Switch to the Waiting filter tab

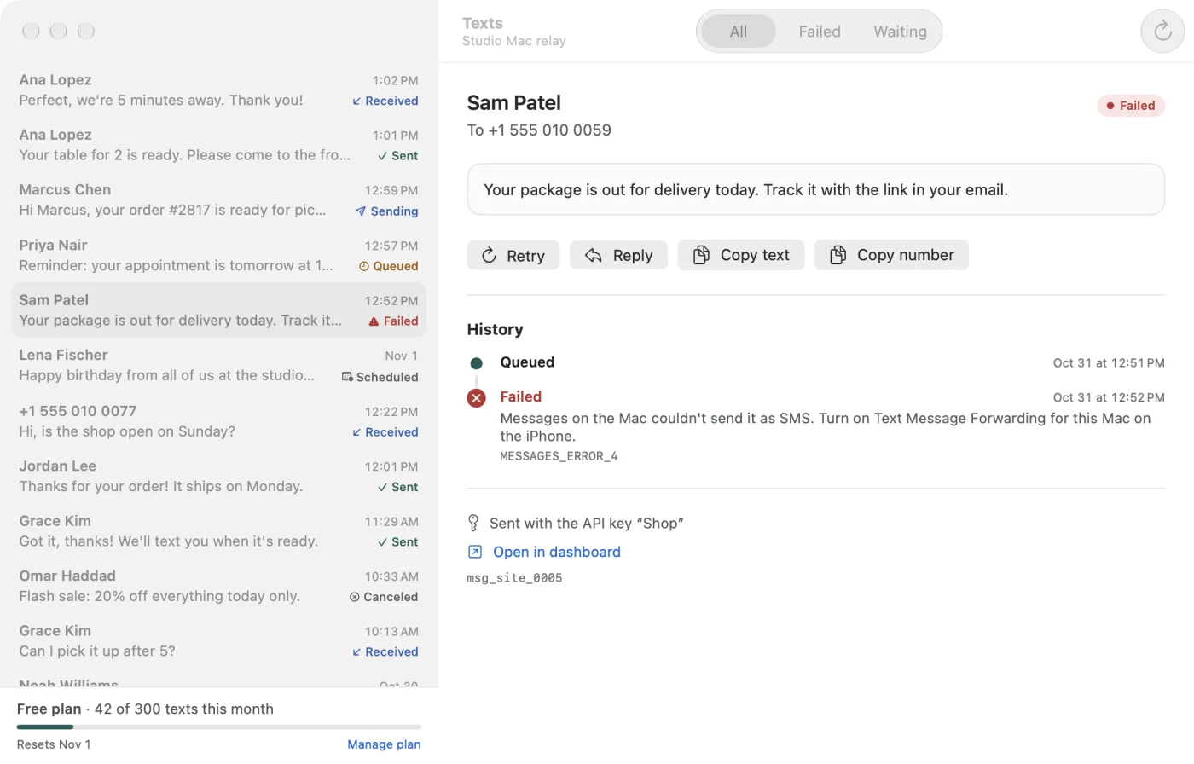pyautogui.click(x=900, y=32)
